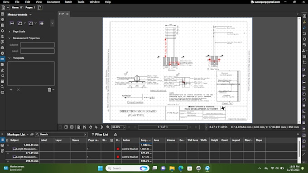Open the zoom percentage dropdown
This screenshot has width=308, height=173.
click(125, 127)
